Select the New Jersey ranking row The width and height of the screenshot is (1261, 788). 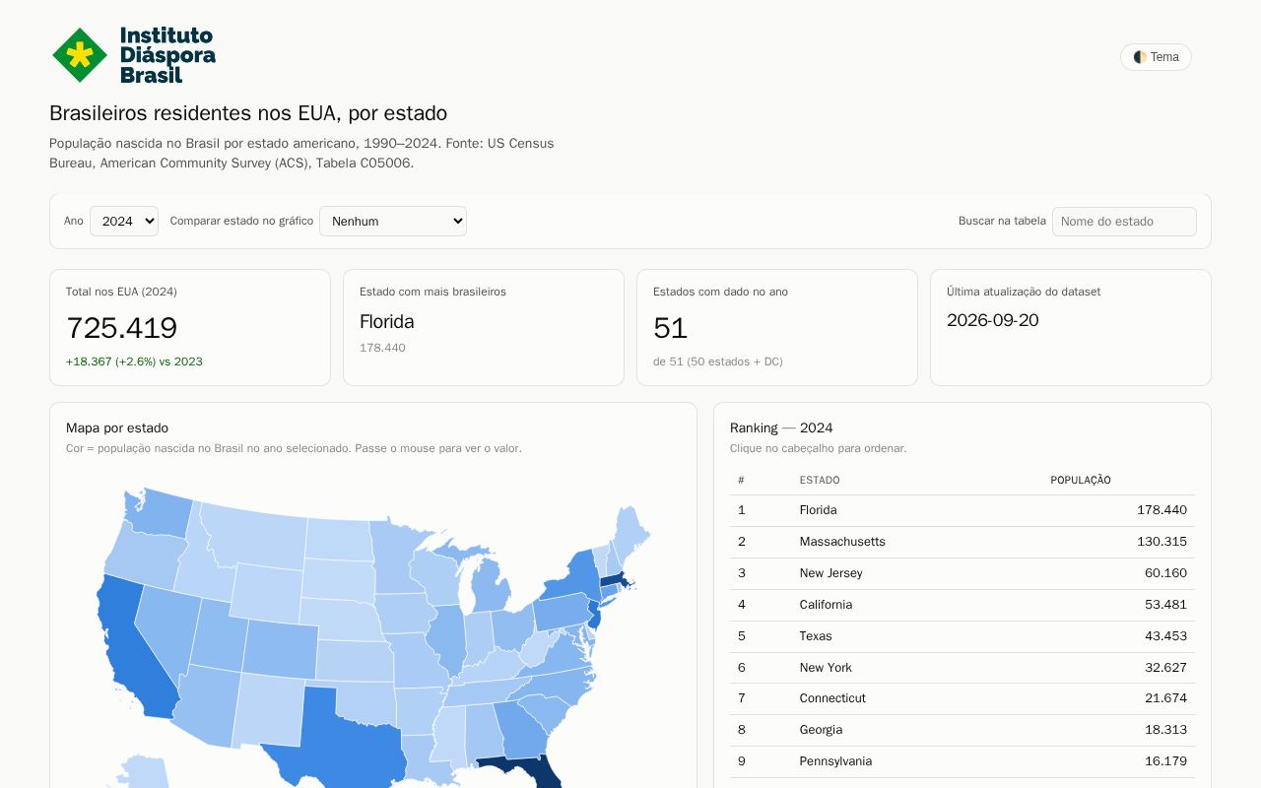coord(962,573)
